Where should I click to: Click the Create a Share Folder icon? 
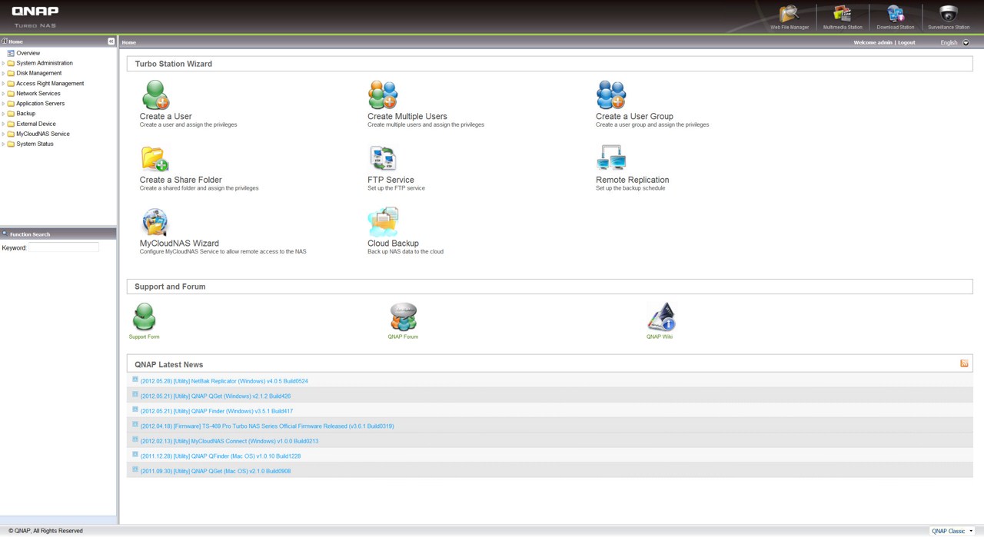click(155, 159)
